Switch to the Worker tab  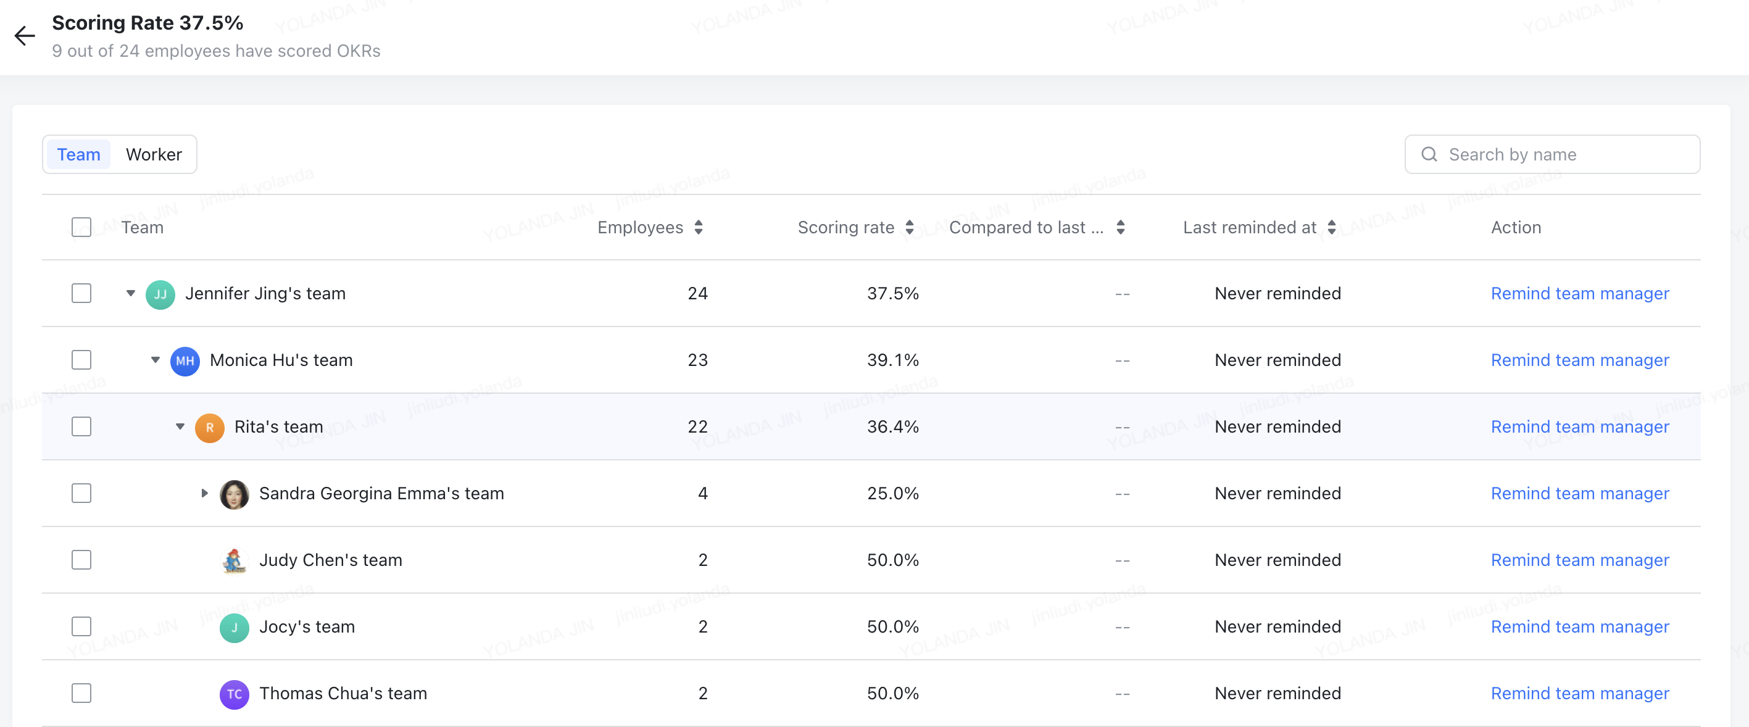click(154, 154)
